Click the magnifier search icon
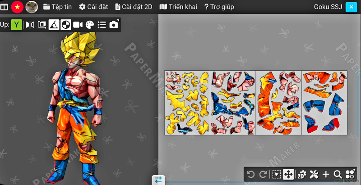The height and width of the screenshot is (185, 361). pos(338,174)
